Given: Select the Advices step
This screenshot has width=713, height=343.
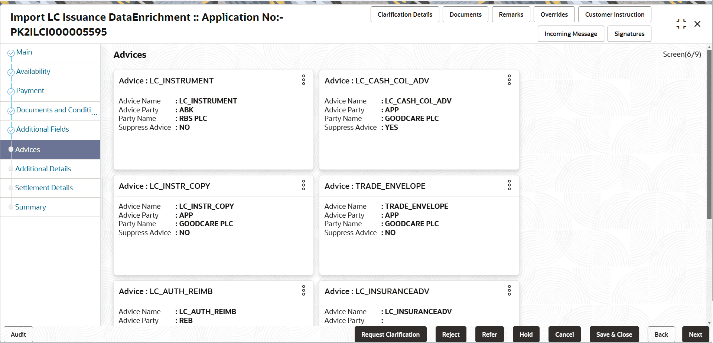Looking at the screenshot, I should [50, 149].
